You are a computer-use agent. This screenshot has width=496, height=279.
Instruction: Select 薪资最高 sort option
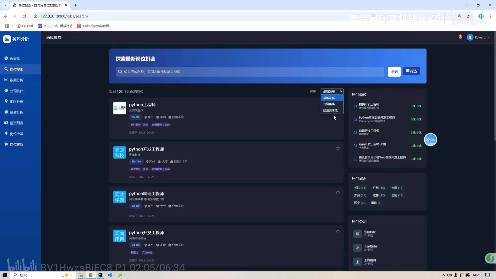(329, 104)
